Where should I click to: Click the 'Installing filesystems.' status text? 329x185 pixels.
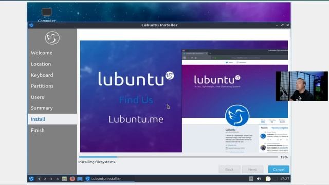click(97, 162)
